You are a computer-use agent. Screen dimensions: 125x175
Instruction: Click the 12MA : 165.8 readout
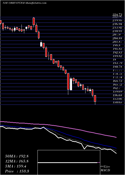17,161
